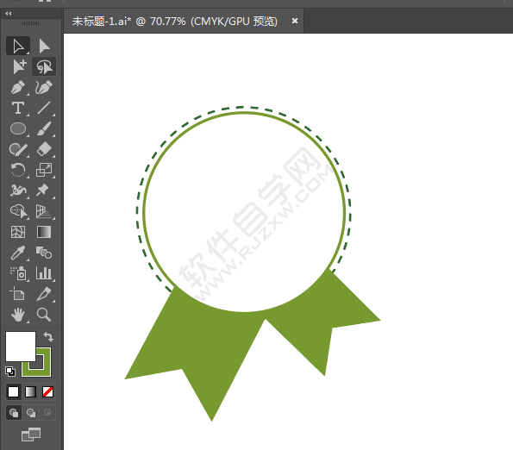Select the Hand tool
Image resolution: width=513 pixels, height=450 pixels.
18,315
